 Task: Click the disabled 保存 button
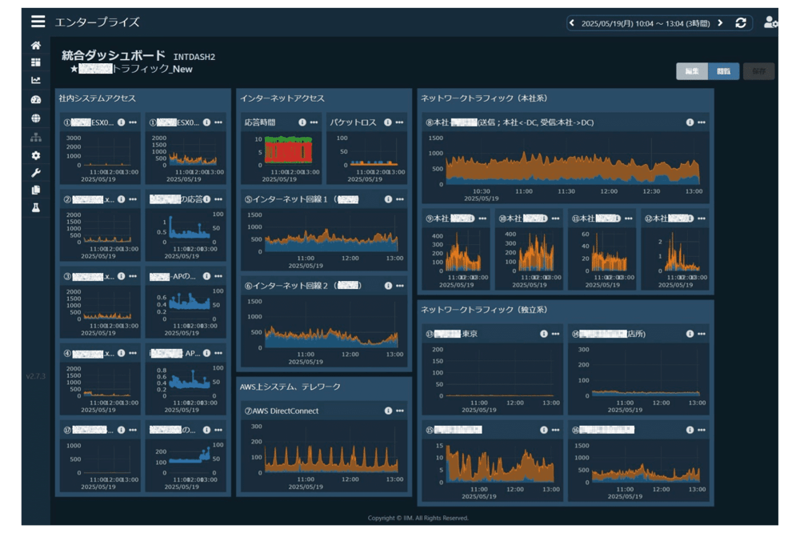click(758, 71)
